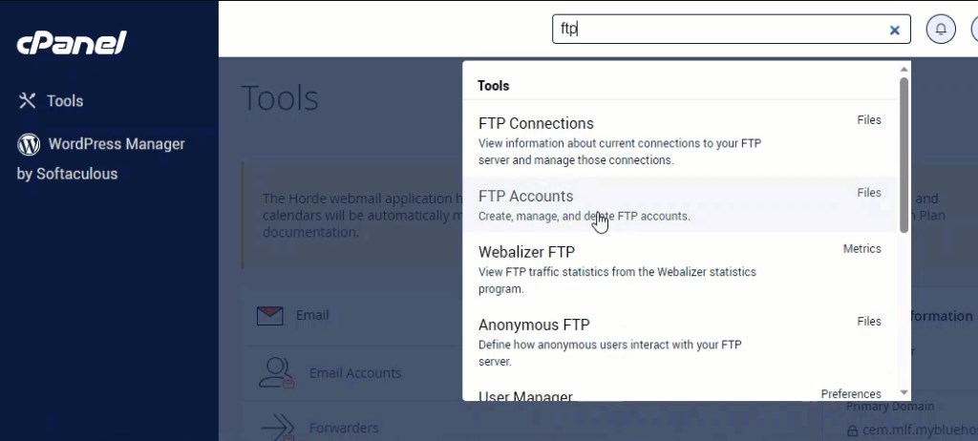Click the search results scrollbar thumb
Viewport: 978px width, 441px height.
904,153
